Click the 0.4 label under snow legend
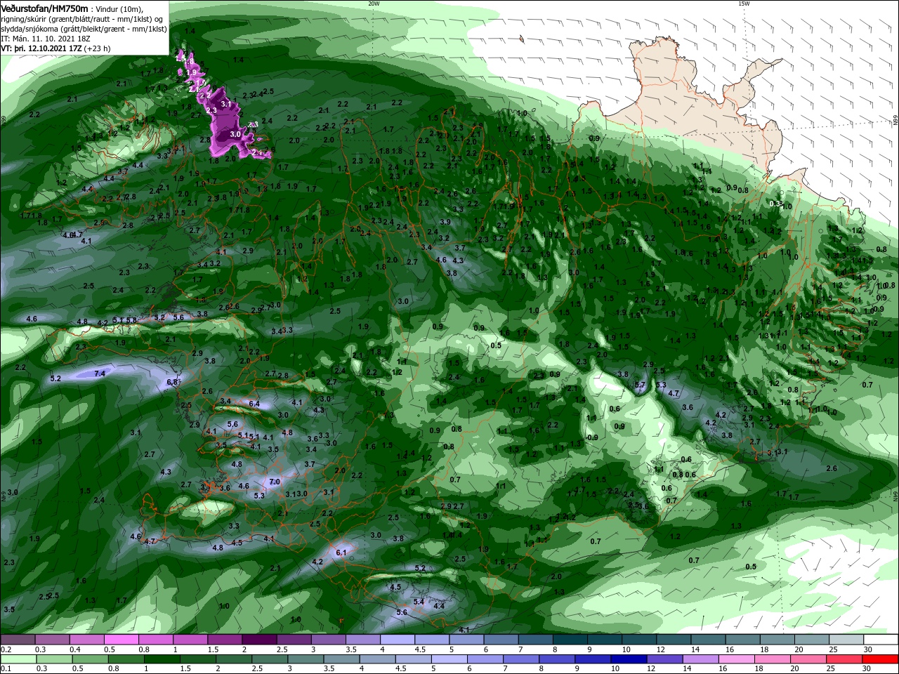899x674 pixels. coord(75,649)
